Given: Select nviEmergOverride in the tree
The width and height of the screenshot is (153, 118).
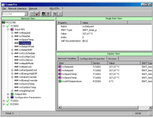Looking at the screenshot, I should coord(28,80).
